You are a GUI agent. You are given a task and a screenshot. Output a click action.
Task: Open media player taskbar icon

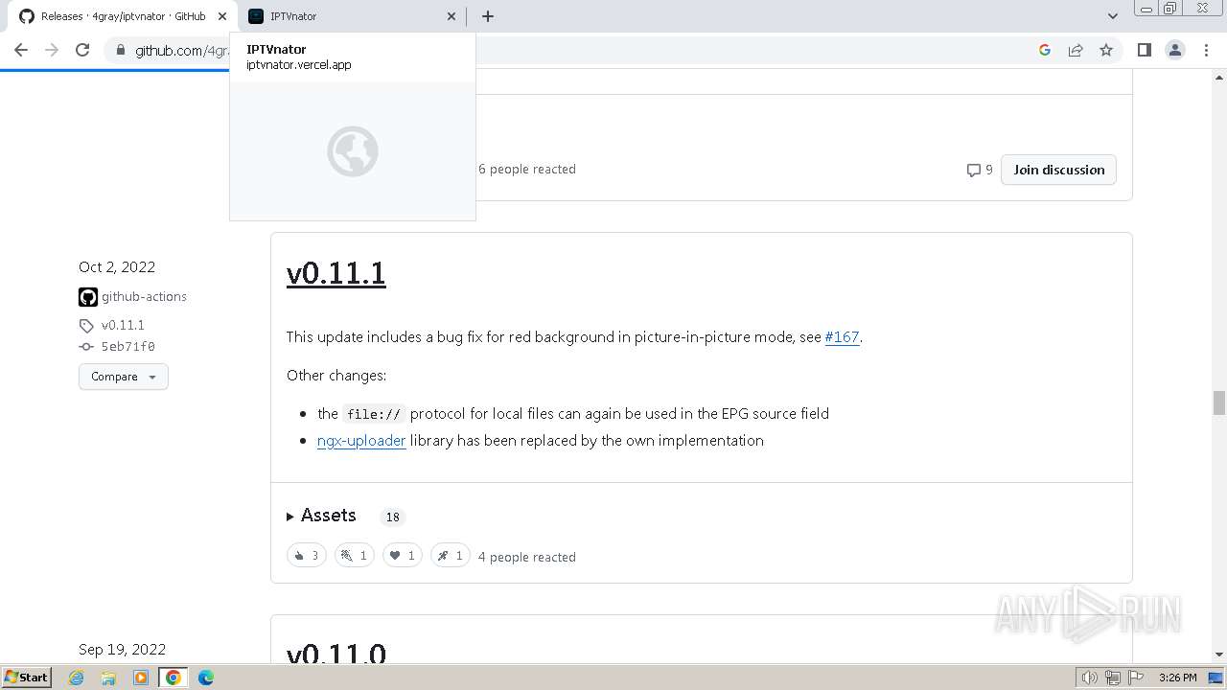(x=141, y=678)
